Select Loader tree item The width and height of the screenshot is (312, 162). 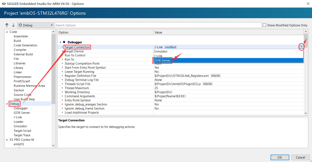[x=18, y=122]
